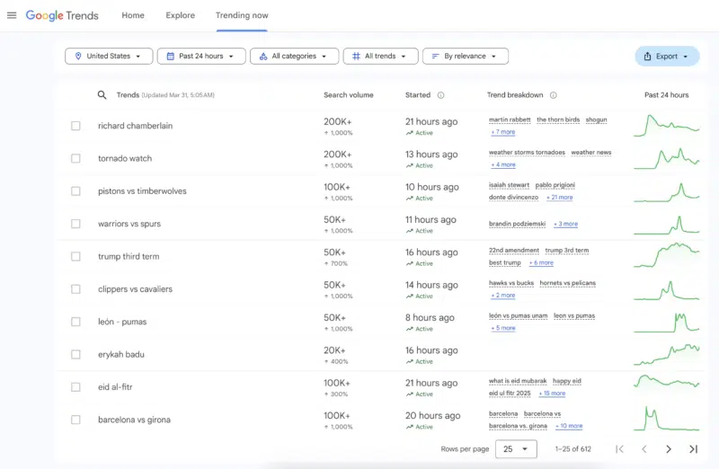Expand +10 more for barcelona vs girona
The height and width of the screenshot is (469, 719).
[x=569, y=426]
